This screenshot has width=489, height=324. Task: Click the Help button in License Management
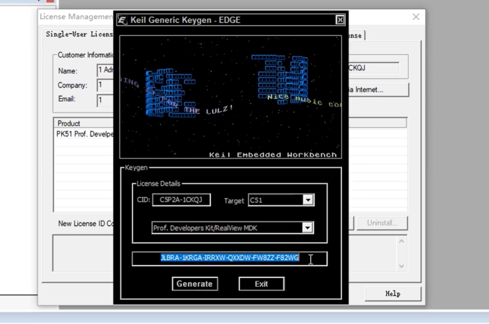(393, 294)
